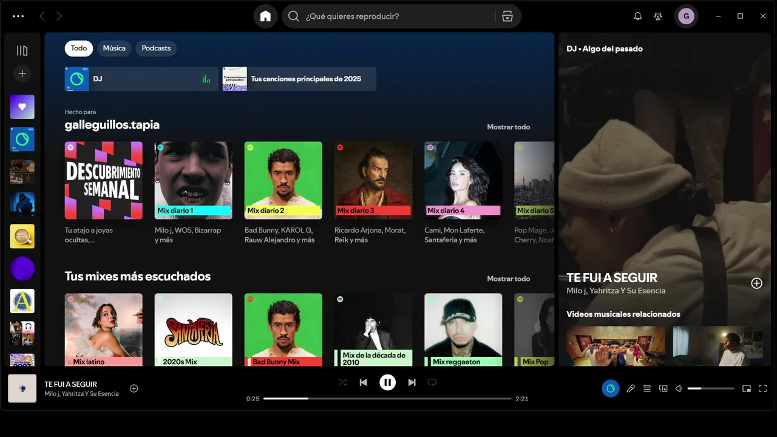Toggle repeat mode
Screen dimensions: 777x437
click(x=432, y=382)
